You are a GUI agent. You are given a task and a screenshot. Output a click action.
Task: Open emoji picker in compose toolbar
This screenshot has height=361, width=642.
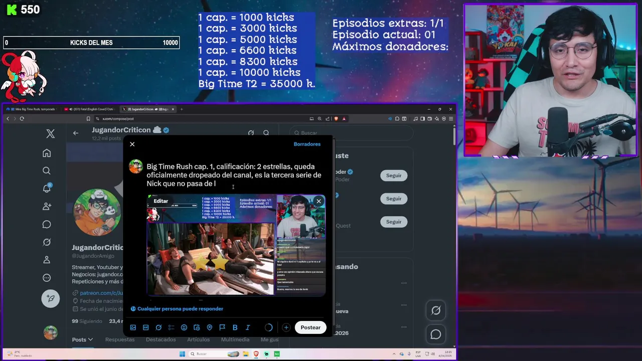tap(184, 327)
